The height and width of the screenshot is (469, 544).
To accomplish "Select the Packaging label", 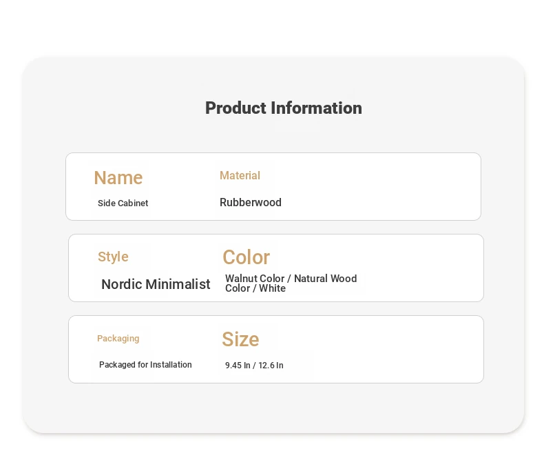I will (x=118, y=339).
